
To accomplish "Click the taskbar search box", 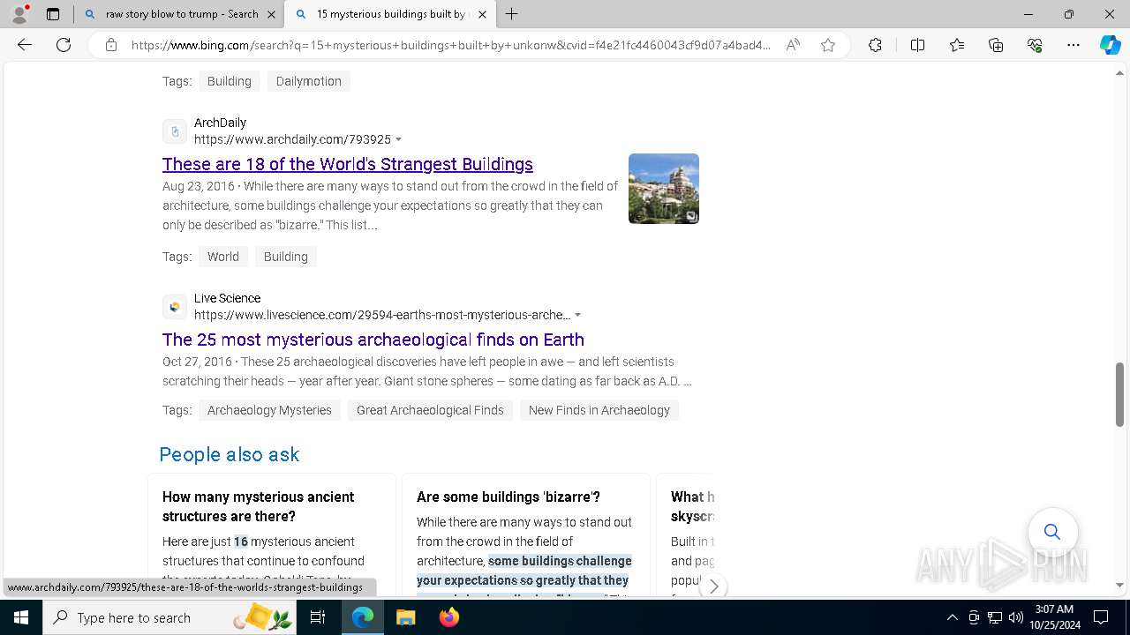I will pos(170,617).
